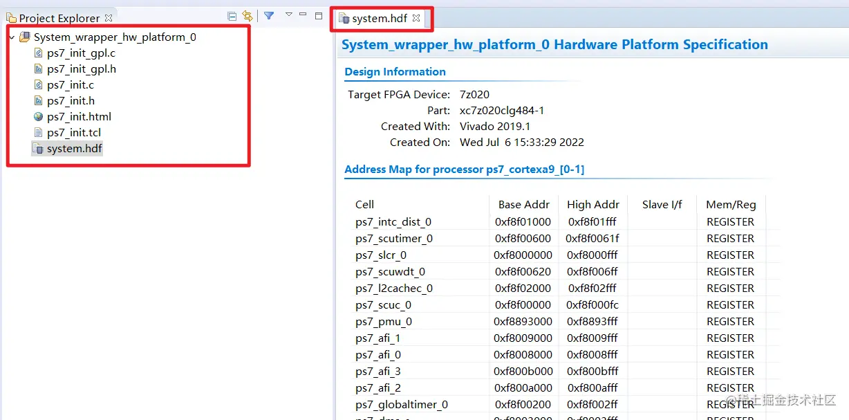Click the ps7_scuc_0 cell
The width and height of the screenshot is (849, 420).
point(383,305)
